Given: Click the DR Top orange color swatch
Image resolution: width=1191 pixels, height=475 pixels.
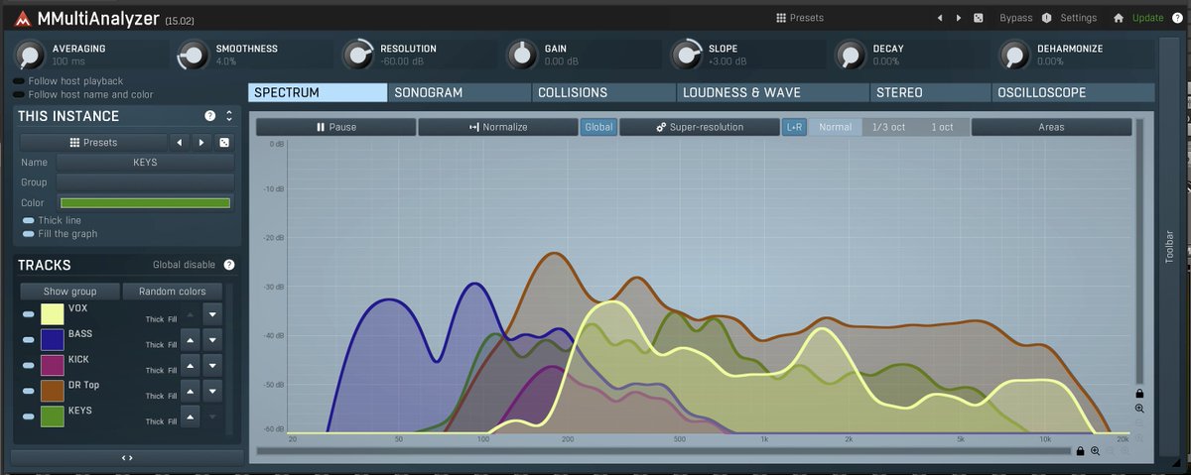Looking at the screenshot, I should point(53,392).
